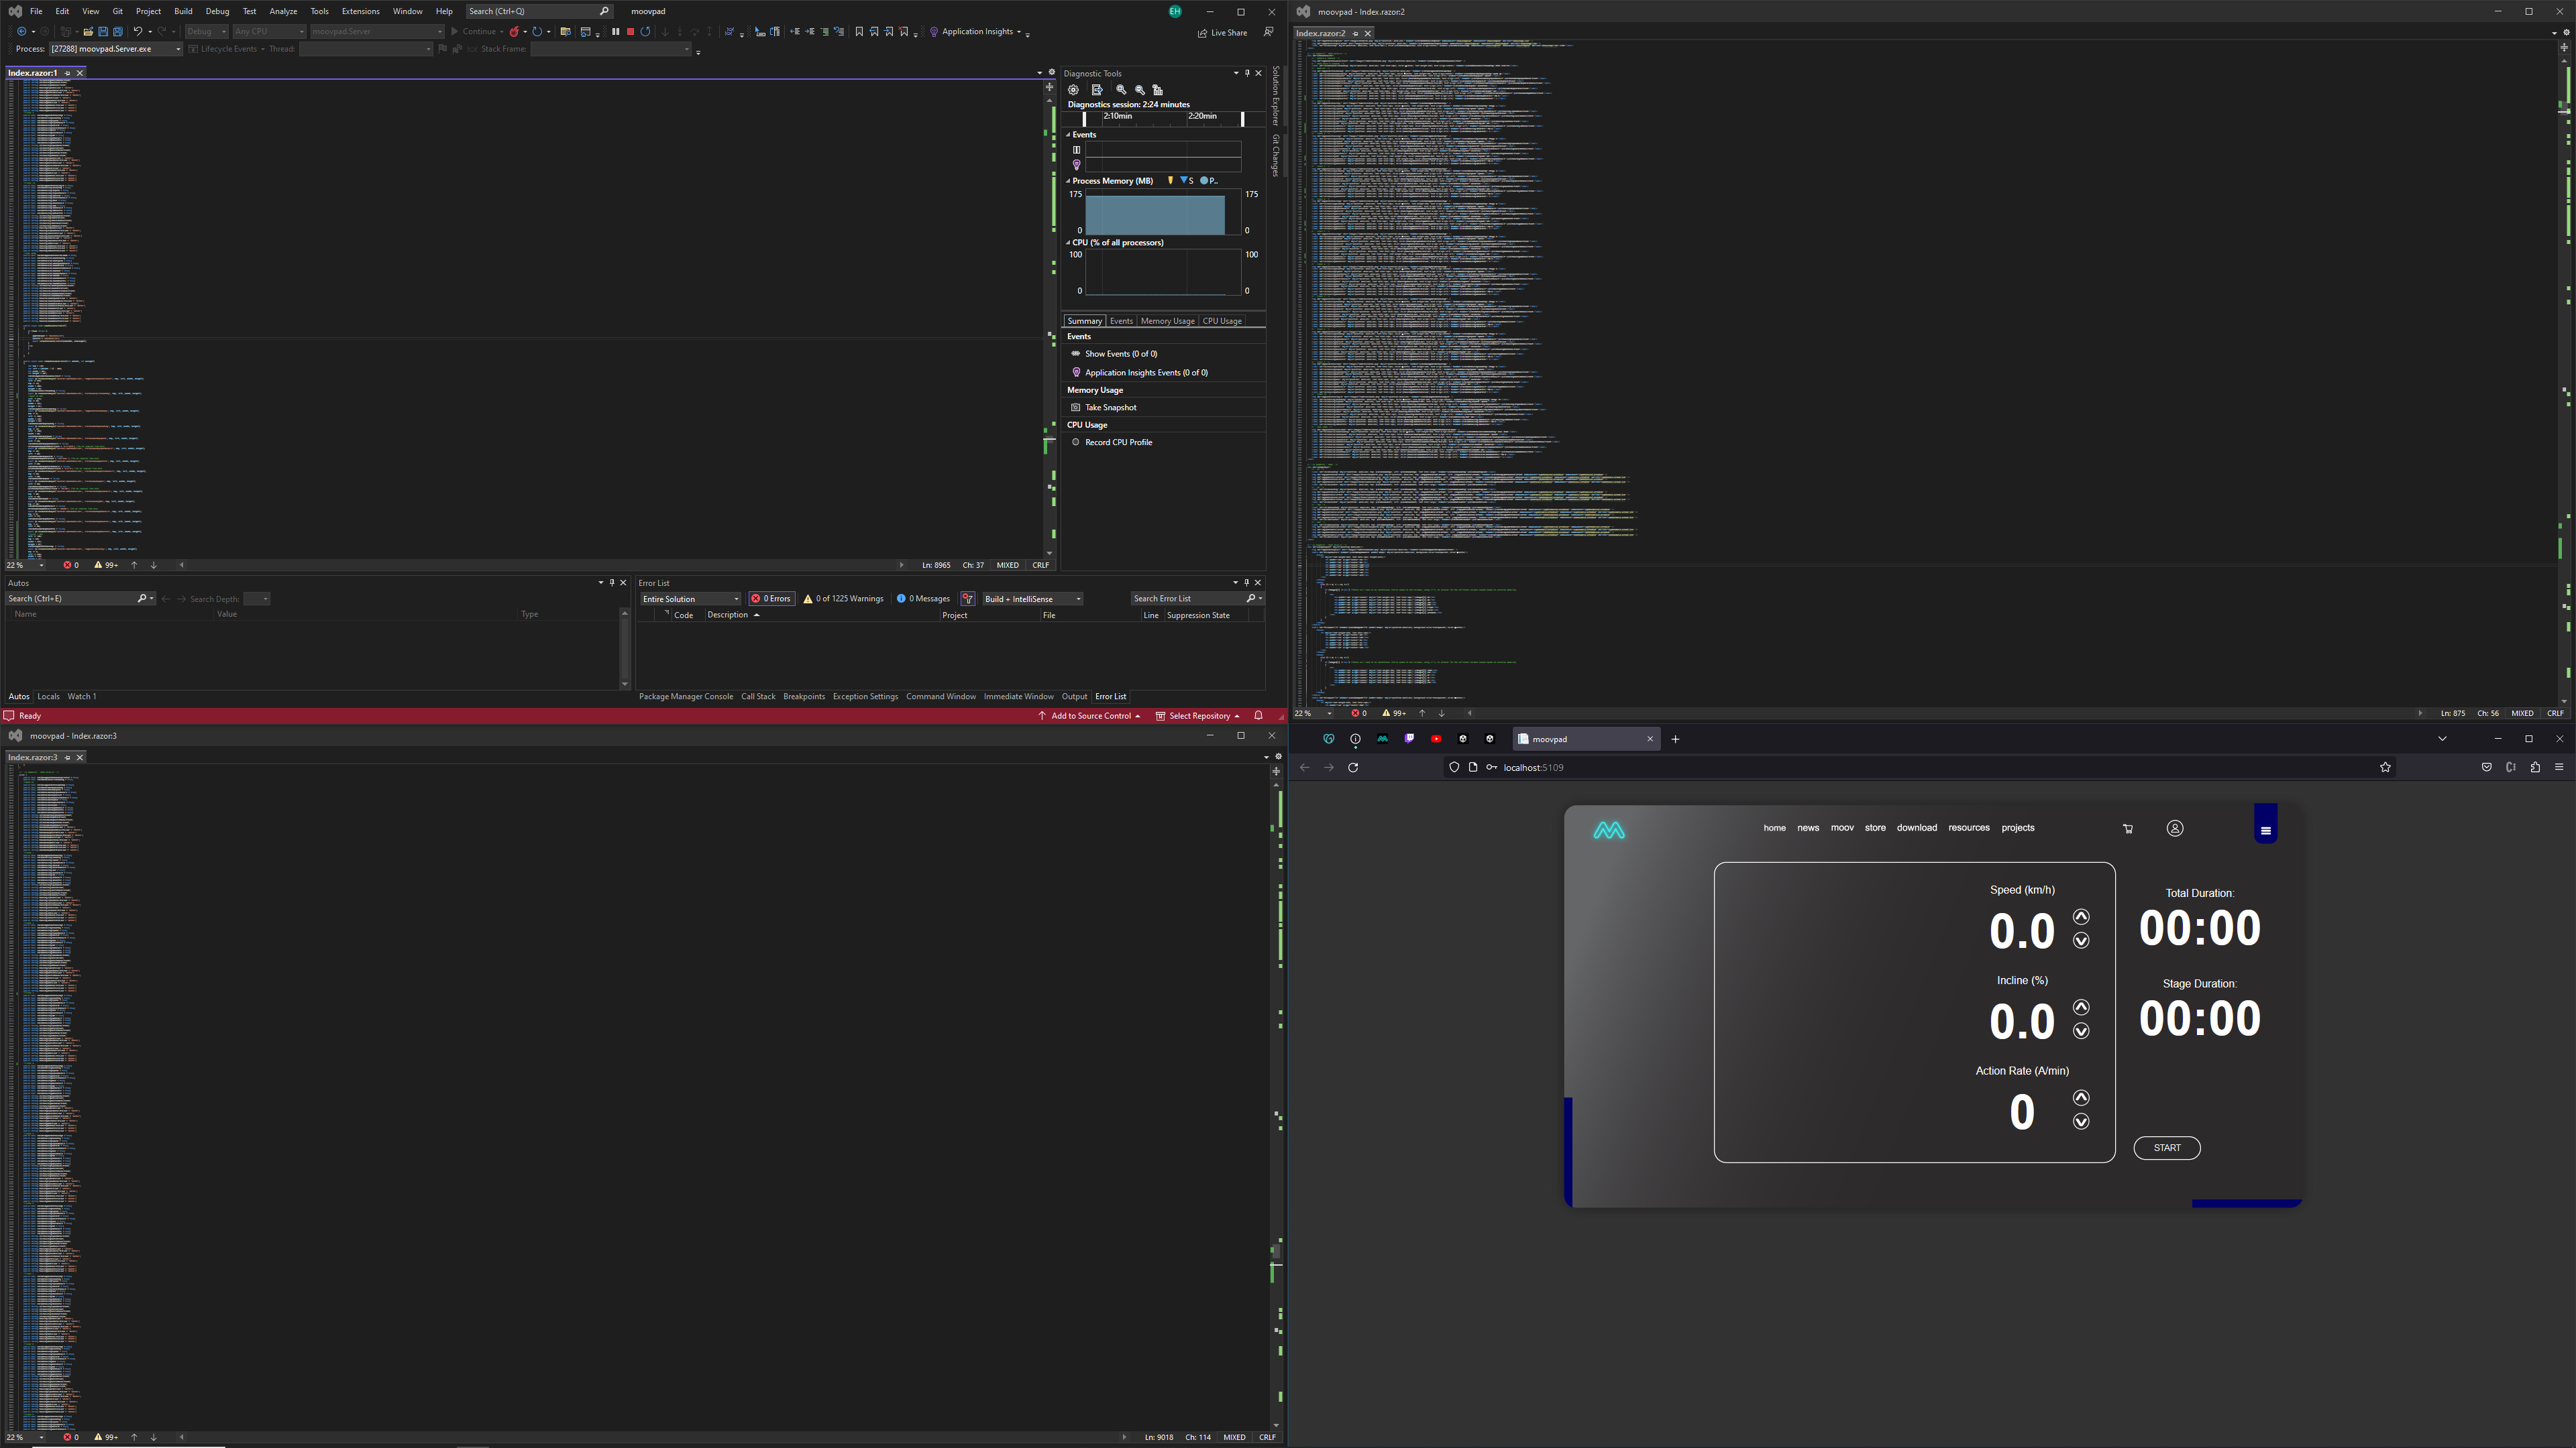This screenshot has width=2576, height=1448.
Task: Click the moovpad neon logo
Action: click(x=1609, y=831)
